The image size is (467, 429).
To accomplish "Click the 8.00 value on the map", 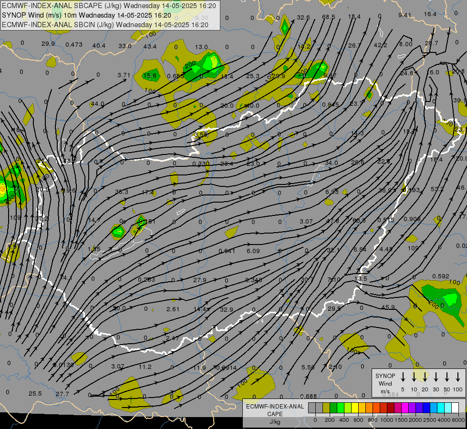I will pyautogui.click(x=405, y=44).
